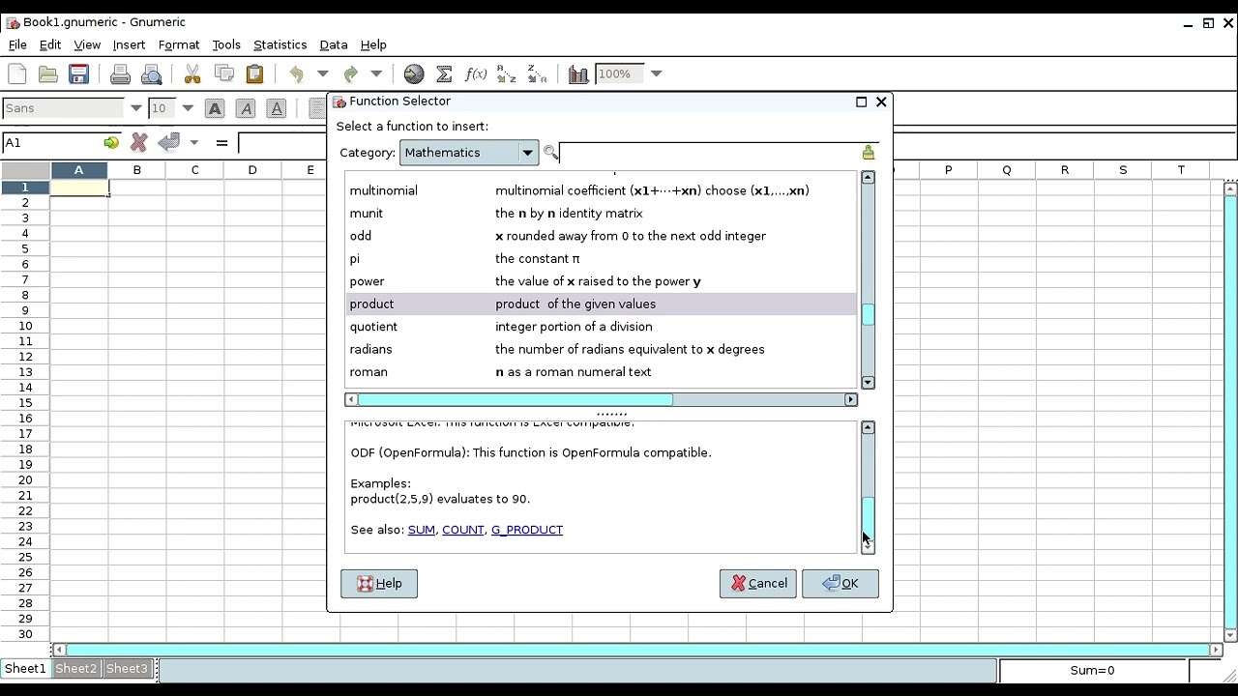Click the Undo arrow icon
The image size is (1238, 696).
[x=297, y=73]
